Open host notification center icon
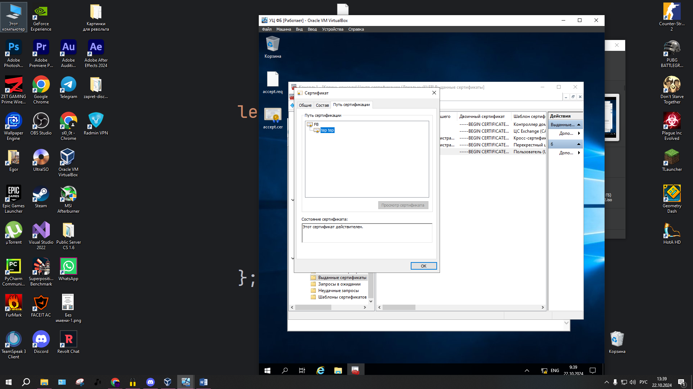Screen dimensions: 693x389 (681, 382)
